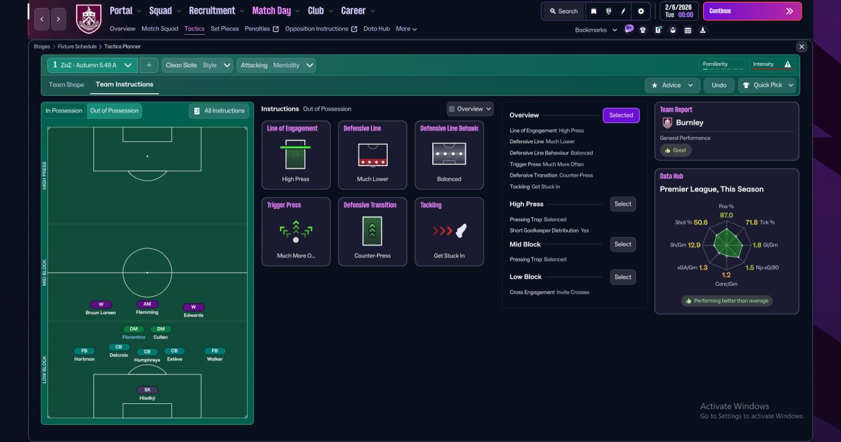Add a new tactic with plus button
This screenshot has height=442, width=841.
click(x=149, y=65)
